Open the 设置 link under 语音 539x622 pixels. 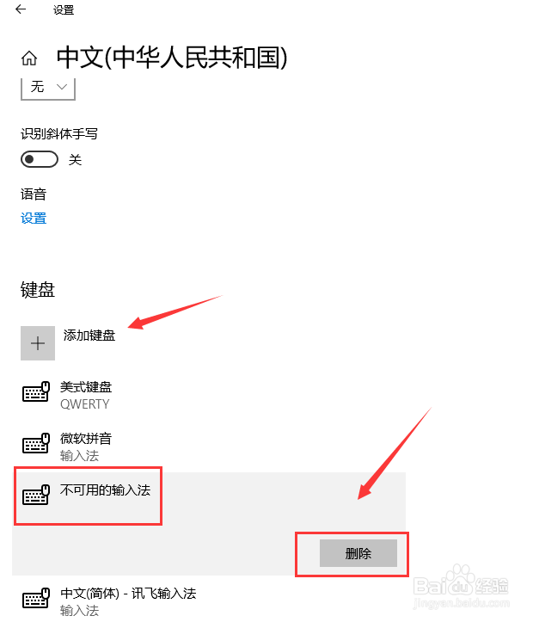[34, 219]
